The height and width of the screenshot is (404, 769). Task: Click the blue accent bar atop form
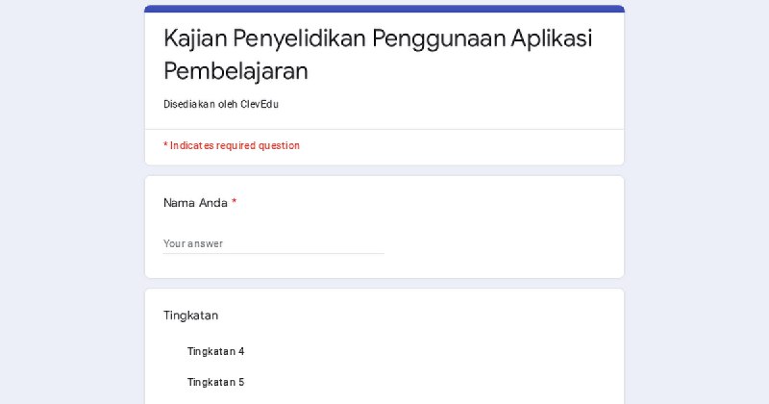click(384, 9)
